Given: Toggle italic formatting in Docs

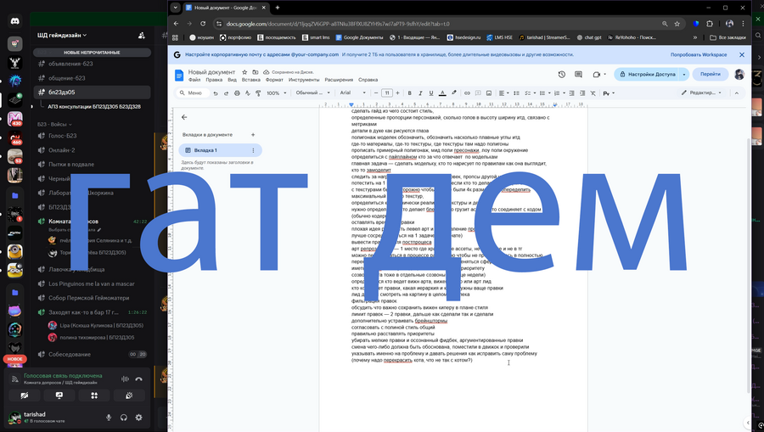Looking at the screenshot, I should pyautogui.click(x=420, y=93).
